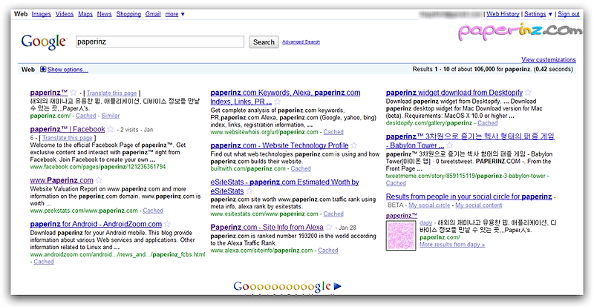Click the Search button
The width and height of the screenshot is (594, 307).
[264, 42]
